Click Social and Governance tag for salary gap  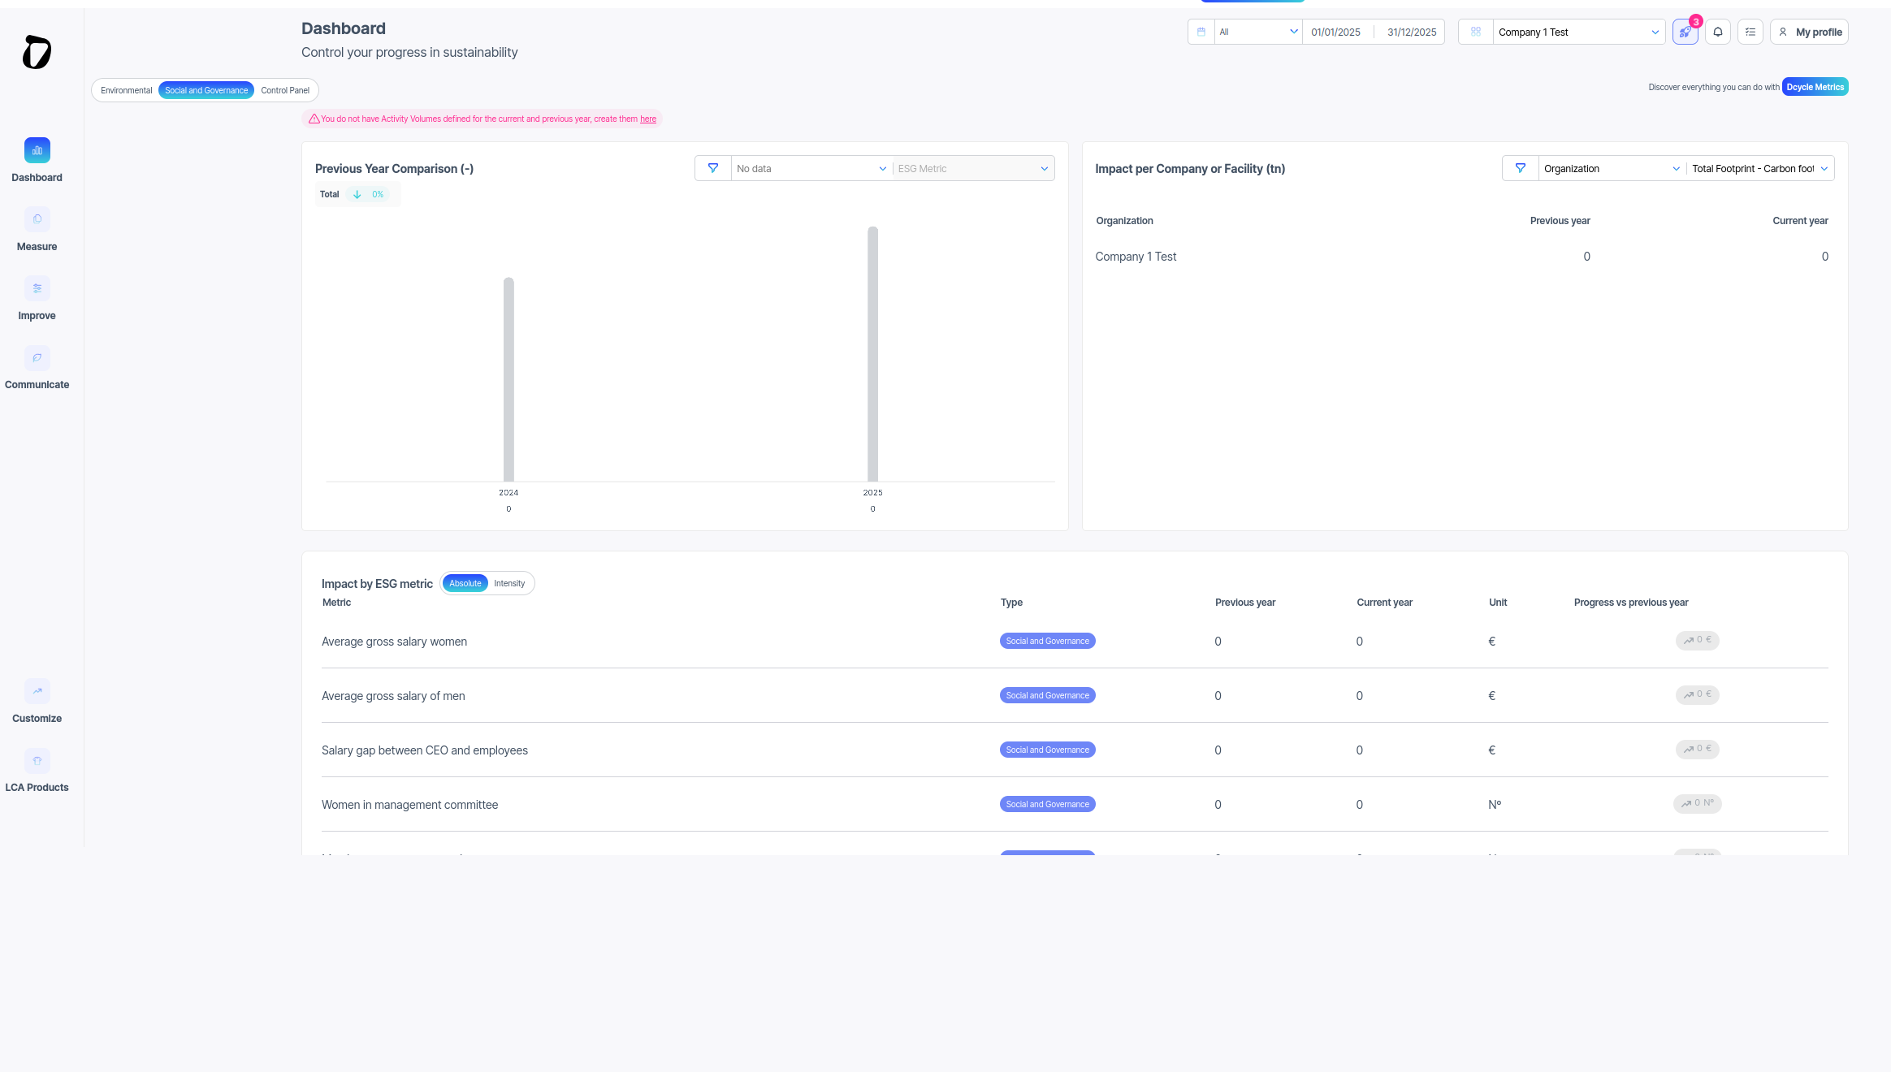1047,750
